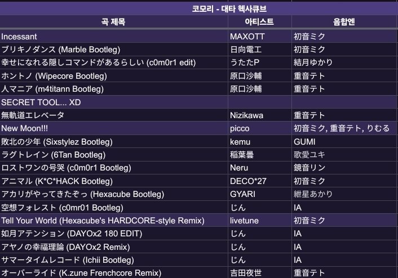
Task: Select the 無軌道エレベータ cell
Action: click(x=114, y=115)
